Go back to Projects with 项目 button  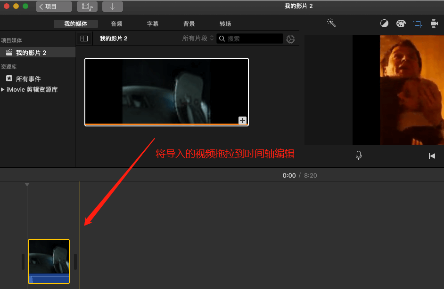[54, 7]
